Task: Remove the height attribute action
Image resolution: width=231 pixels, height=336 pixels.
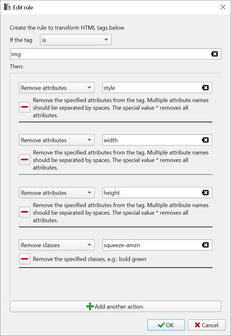Action: click(x=25, y=212)
